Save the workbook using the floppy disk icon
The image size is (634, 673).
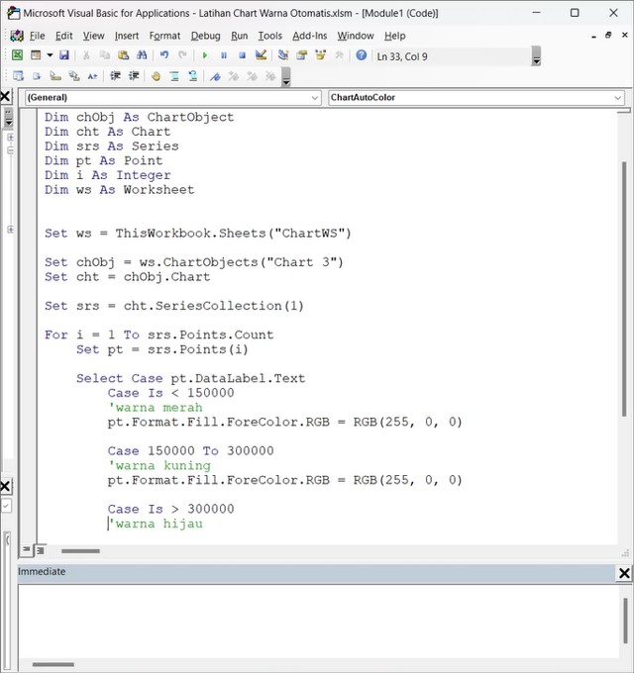(x=64, y=56)
